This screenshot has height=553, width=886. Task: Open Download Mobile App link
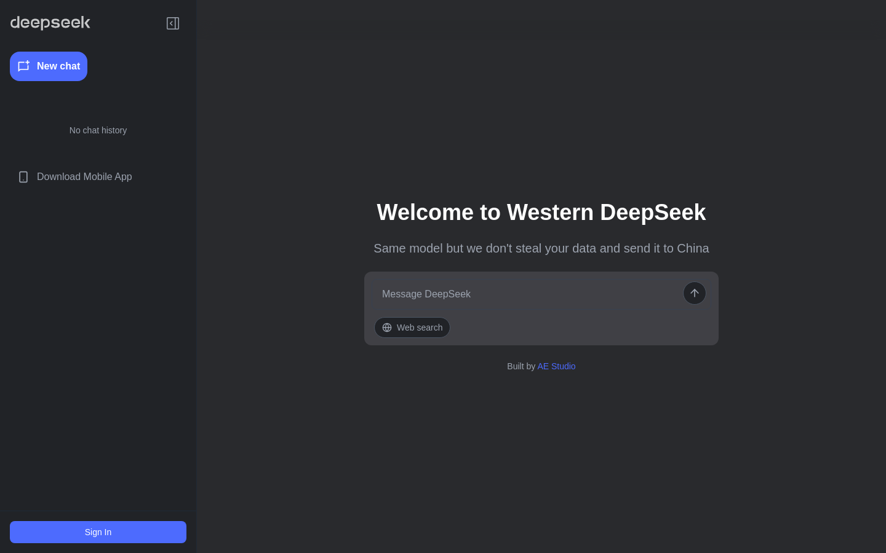tap(84, 177)
